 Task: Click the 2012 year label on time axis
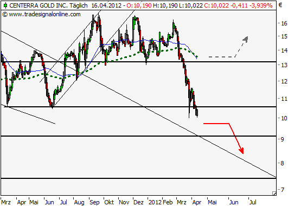pos(155,202)
